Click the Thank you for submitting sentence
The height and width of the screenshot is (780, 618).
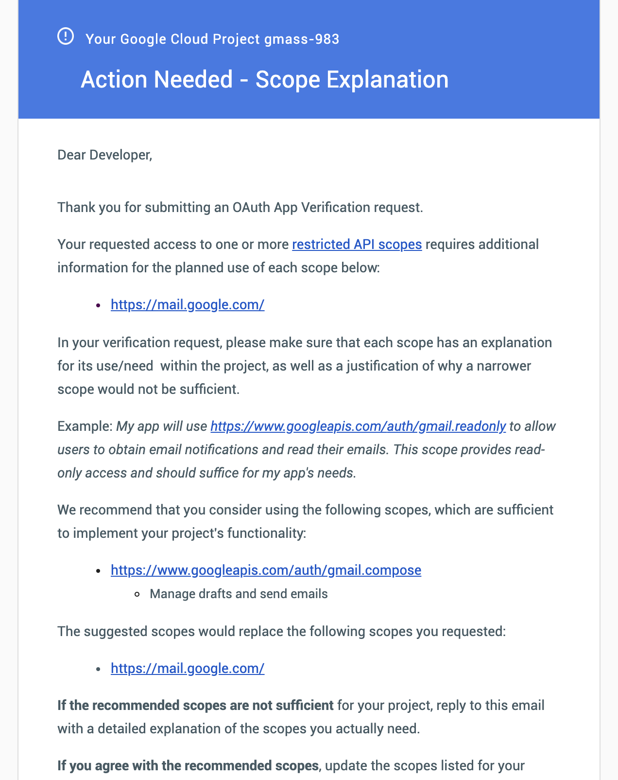pos(240,208)
